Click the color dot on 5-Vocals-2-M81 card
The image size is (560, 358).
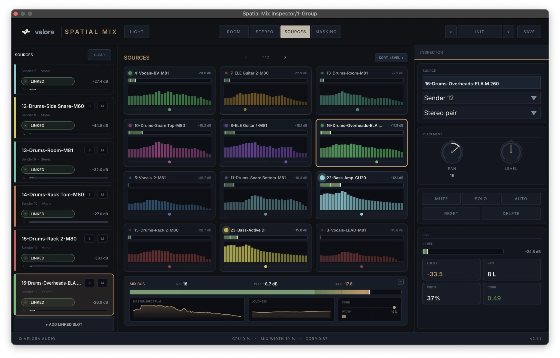pos(130,178)
